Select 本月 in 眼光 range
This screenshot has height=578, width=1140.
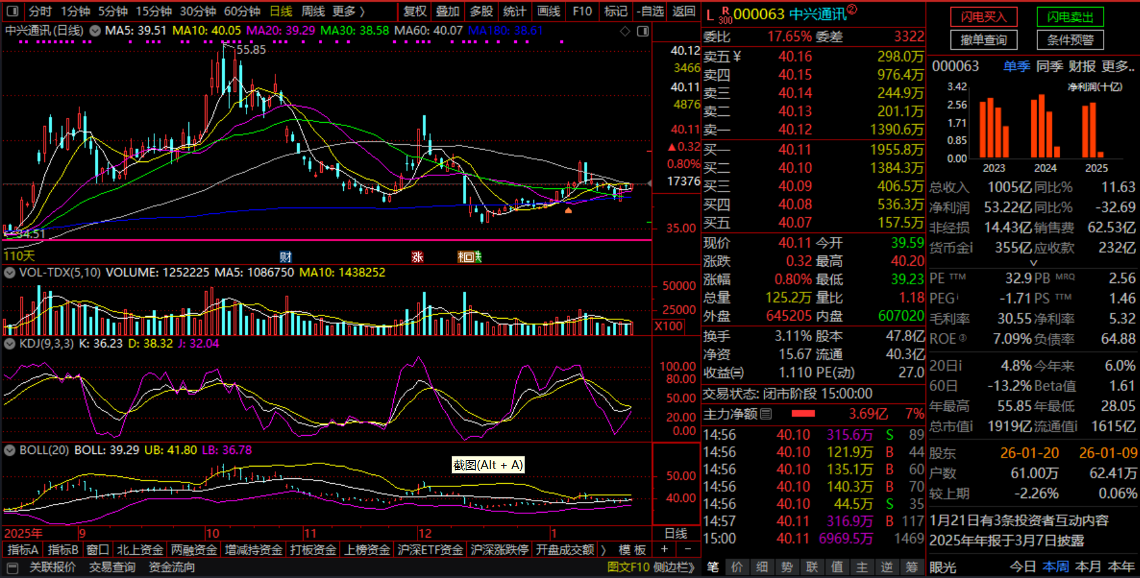coord(1088,567)
